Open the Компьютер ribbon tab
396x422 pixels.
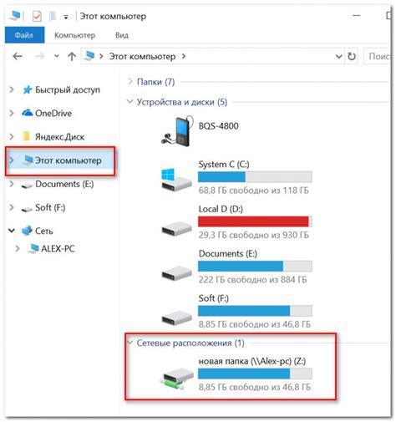coord(74,35)
